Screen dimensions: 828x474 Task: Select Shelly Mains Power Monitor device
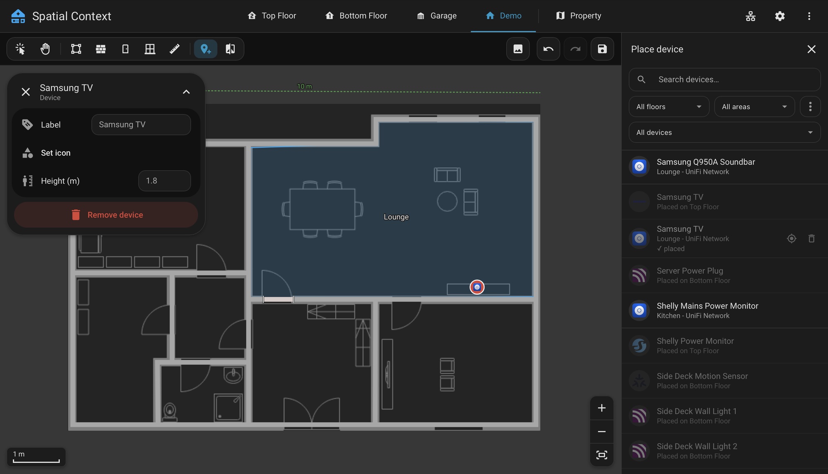724,311
